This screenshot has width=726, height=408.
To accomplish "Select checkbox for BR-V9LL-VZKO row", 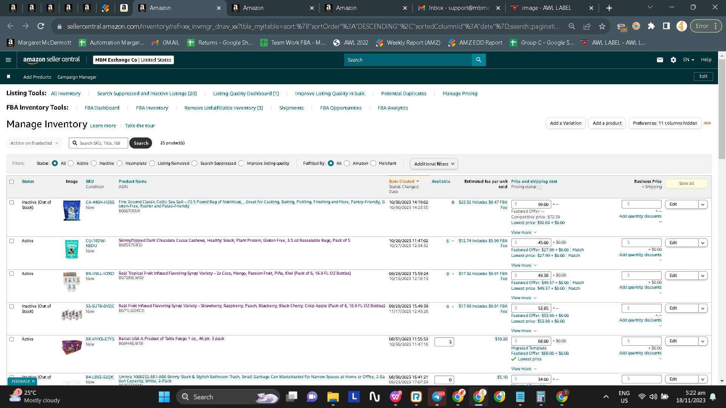I will [x=12, y=274].
